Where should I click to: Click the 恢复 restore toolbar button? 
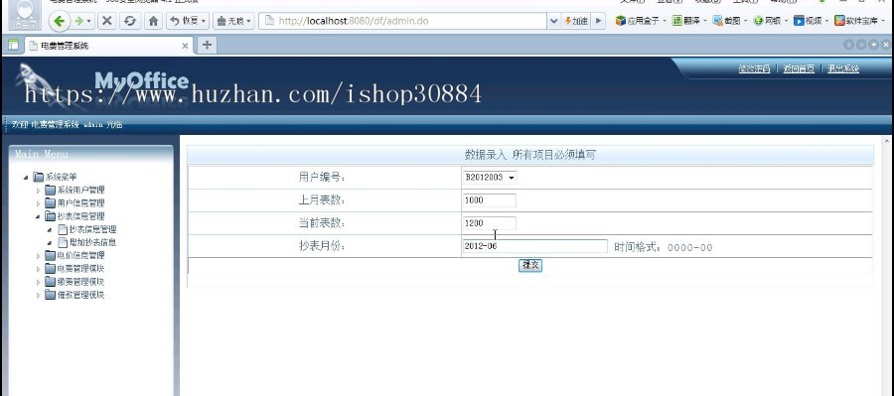point(187,21)
